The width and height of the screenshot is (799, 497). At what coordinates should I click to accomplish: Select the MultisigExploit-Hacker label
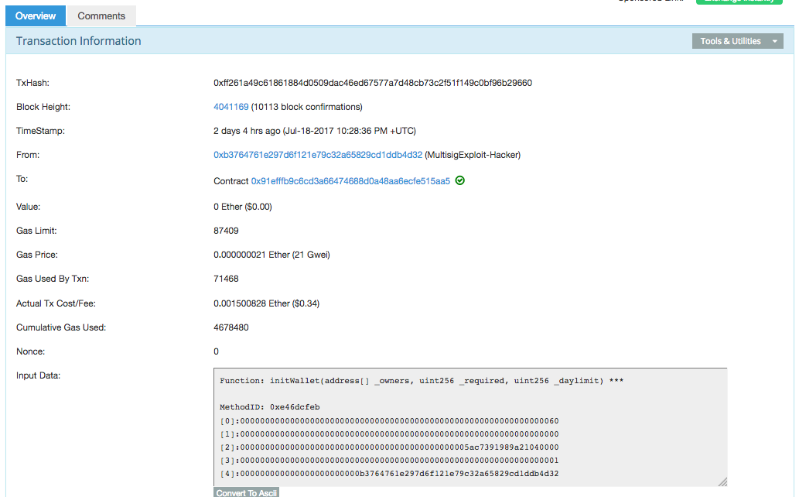pos(473,155)
